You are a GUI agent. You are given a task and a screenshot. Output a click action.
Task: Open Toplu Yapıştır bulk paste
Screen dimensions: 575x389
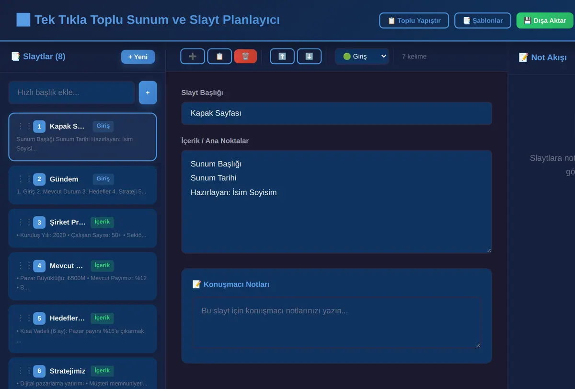coord(414,21)
